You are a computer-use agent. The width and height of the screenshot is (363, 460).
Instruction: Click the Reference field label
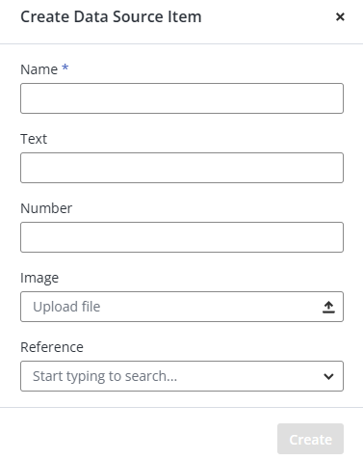click(x=52, y=347)
